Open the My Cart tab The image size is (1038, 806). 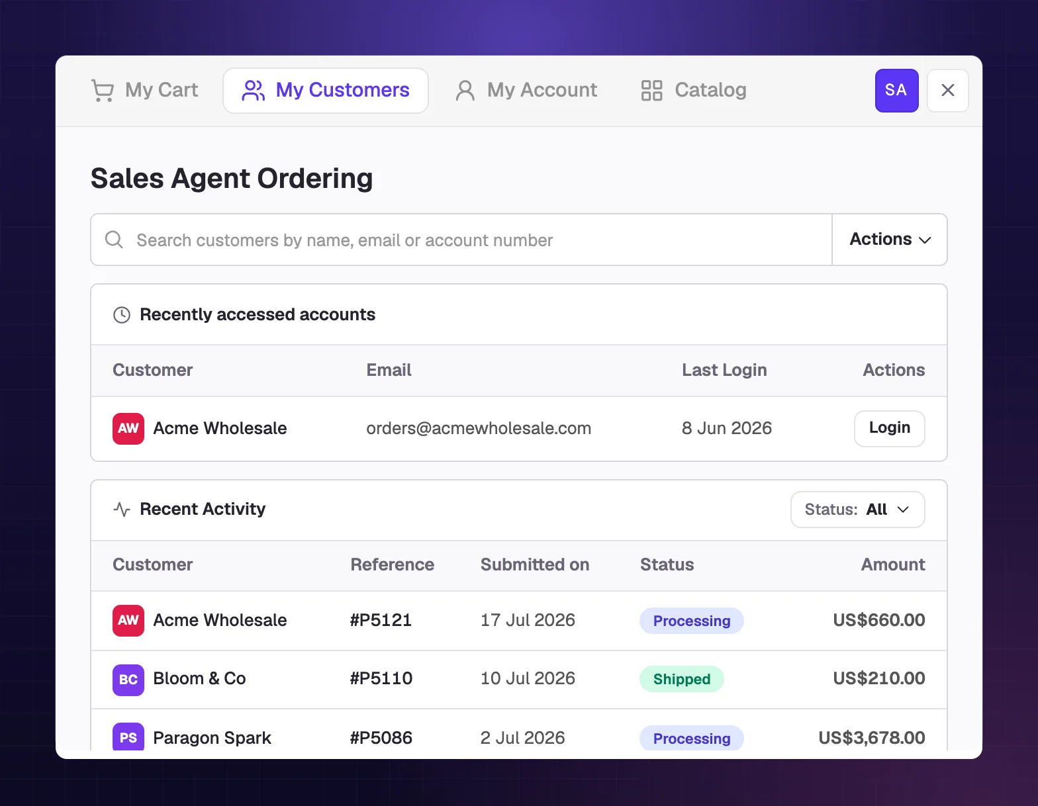pyautogui.click(x=144, y=90)
